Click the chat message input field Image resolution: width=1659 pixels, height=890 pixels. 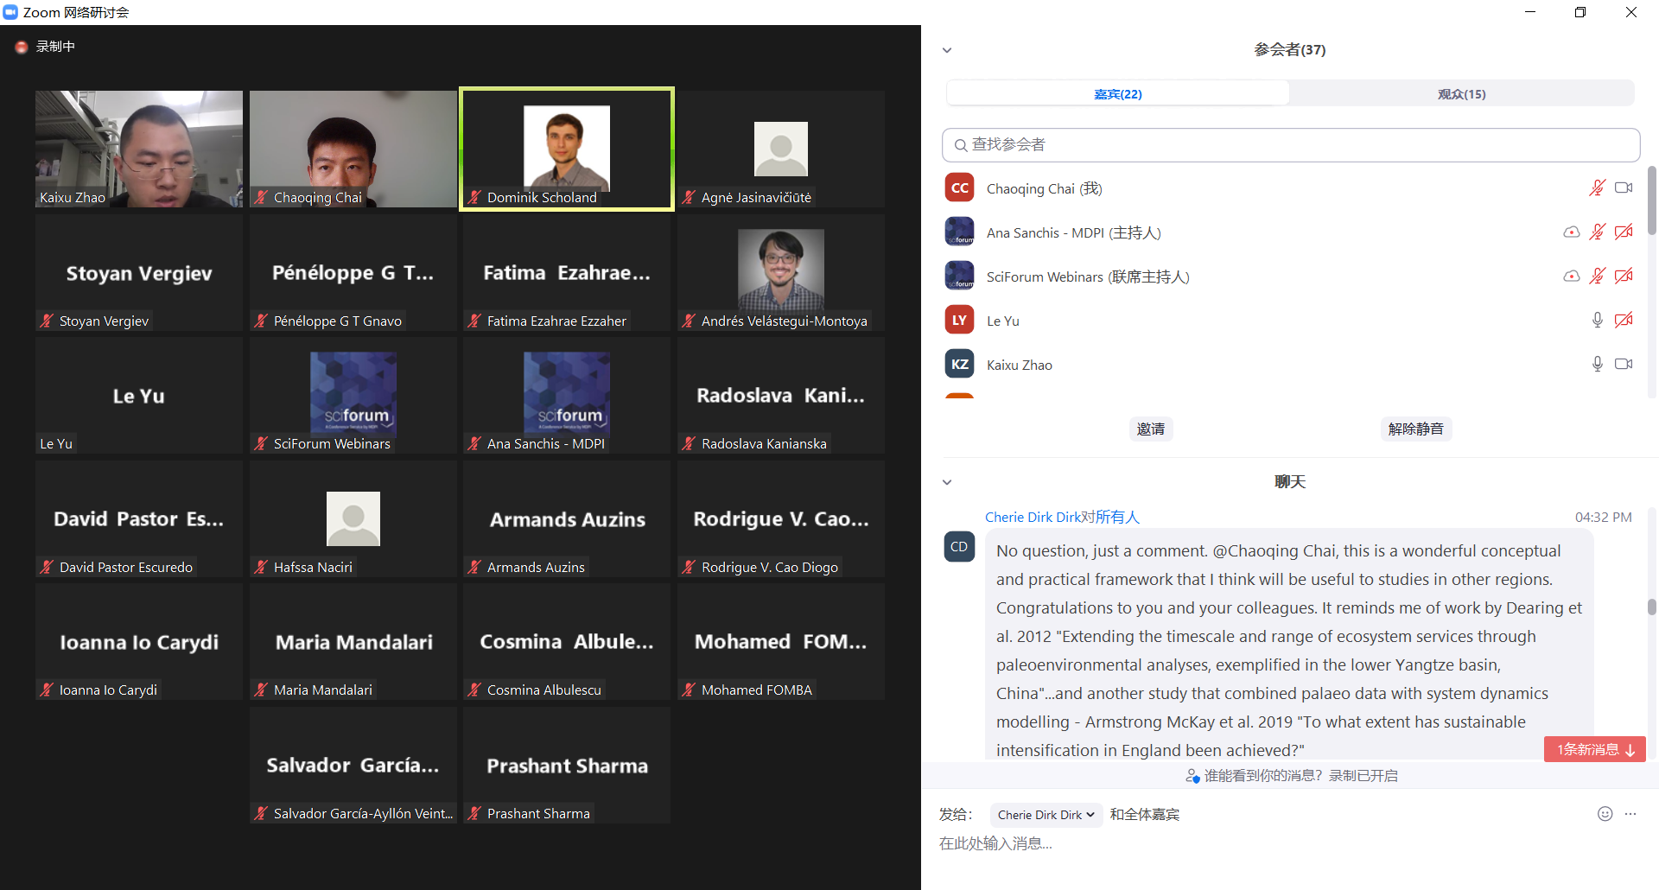click(1210, 843)
